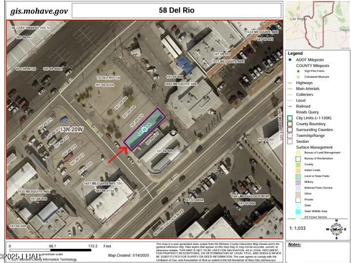Click the Local or State Parks swatch
351x263 pixels.
298,176
